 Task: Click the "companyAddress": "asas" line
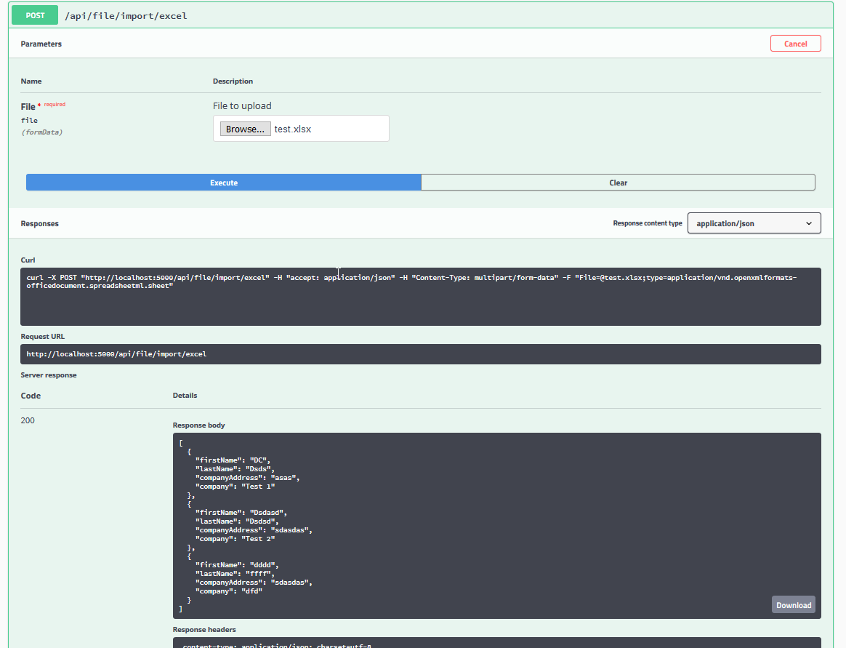tap(248, 478)
